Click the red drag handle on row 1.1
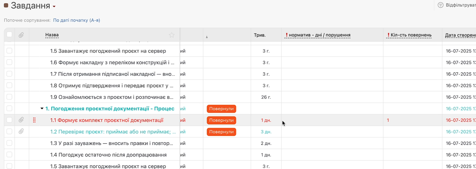This screenshot has width=476, height=169. (x=34, y=120)
